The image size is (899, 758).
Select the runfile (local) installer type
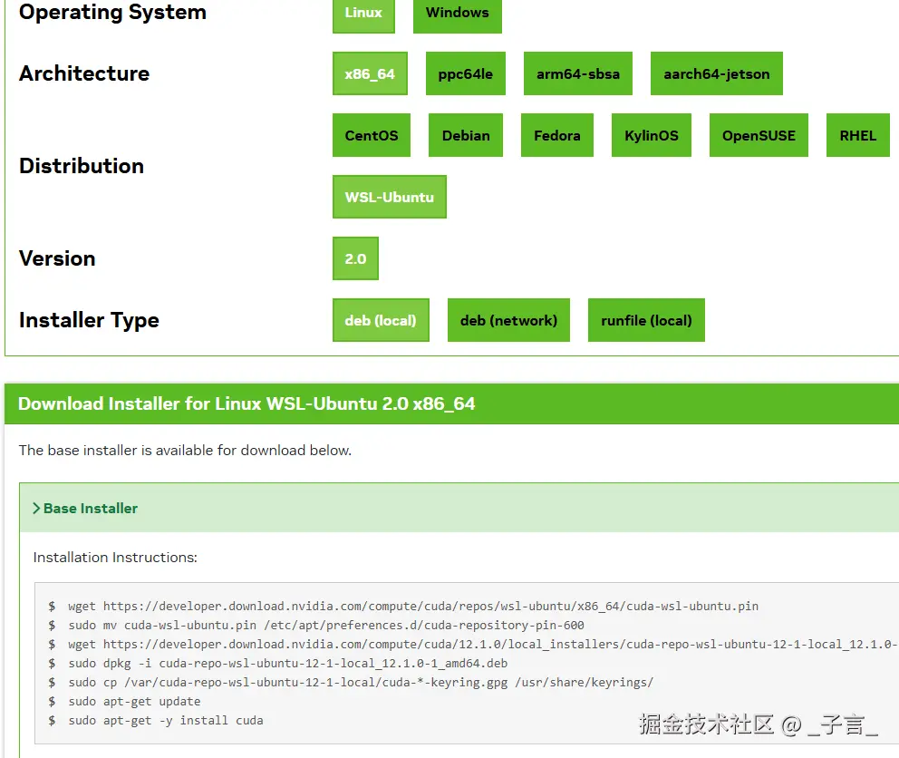646,320
